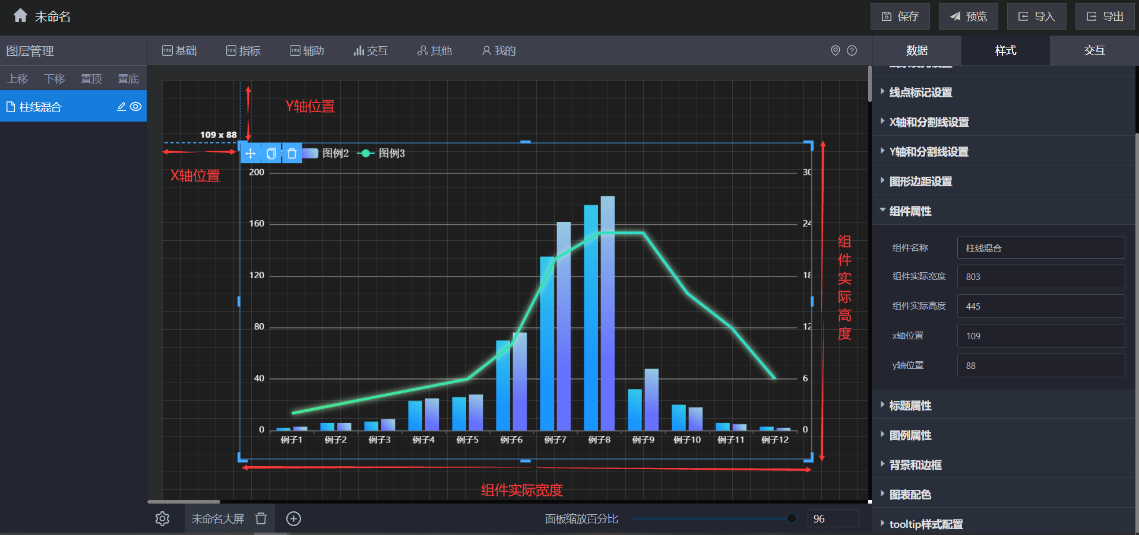
Task: Add a new screen with the plus icon
Action: point(293,519)
